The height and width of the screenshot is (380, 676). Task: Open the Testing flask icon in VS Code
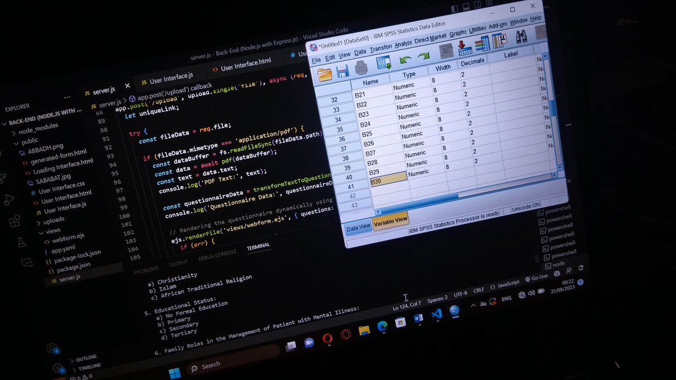click(x=22, y=242)
